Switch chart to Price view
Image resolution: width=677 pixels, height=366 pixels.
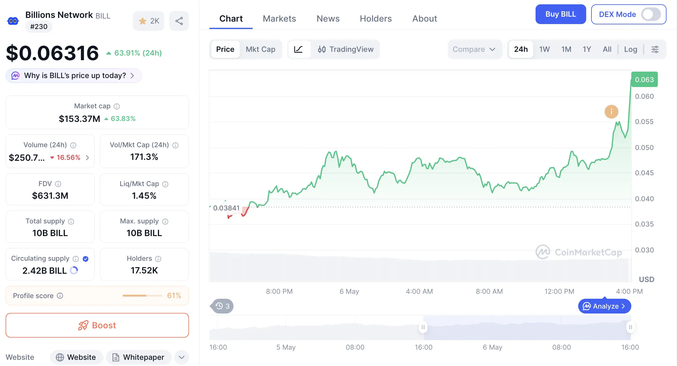point(225,49)
